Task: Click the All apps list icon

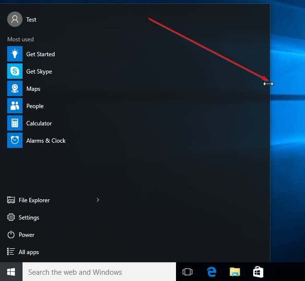Action: (x=11, y=252)
